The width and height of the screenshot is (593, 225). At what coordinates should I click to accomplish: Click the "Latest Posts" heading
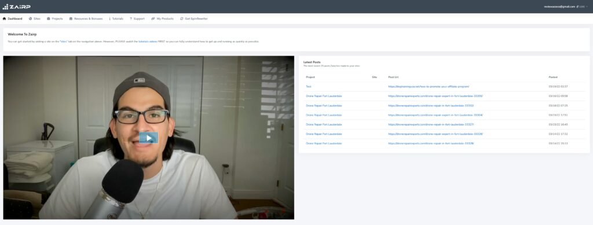(312, 62)
